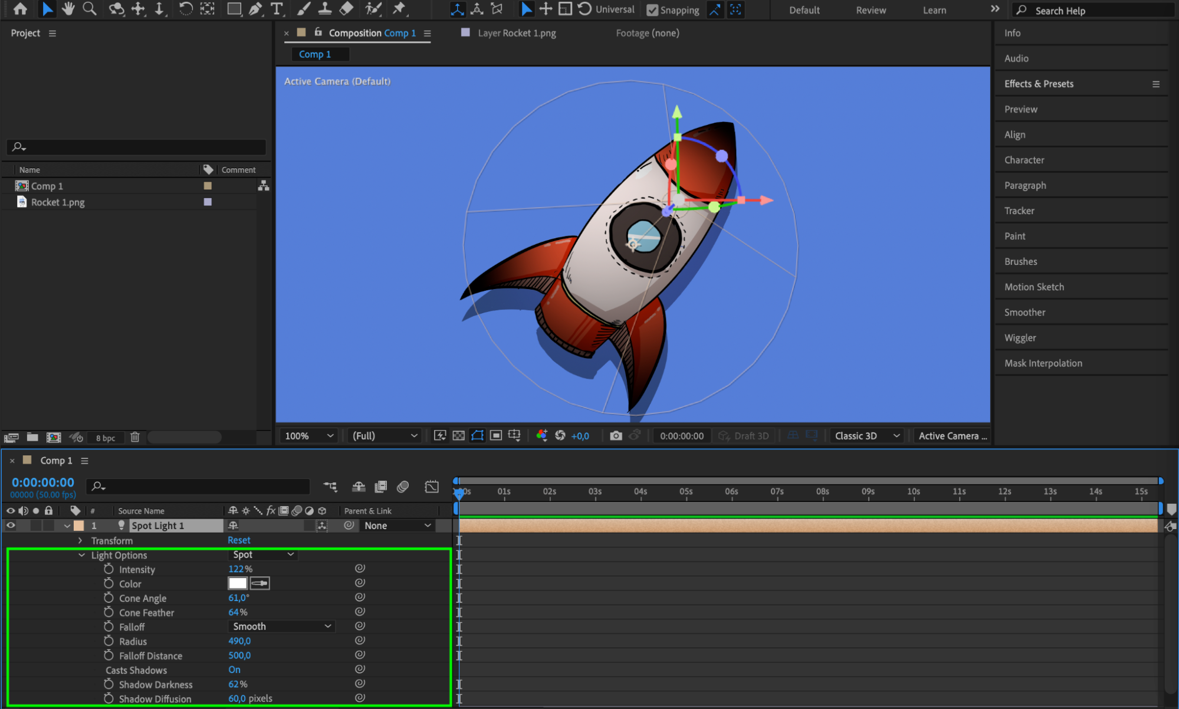
Task: Click the Transform Reset link
Action: pos(239,540)
